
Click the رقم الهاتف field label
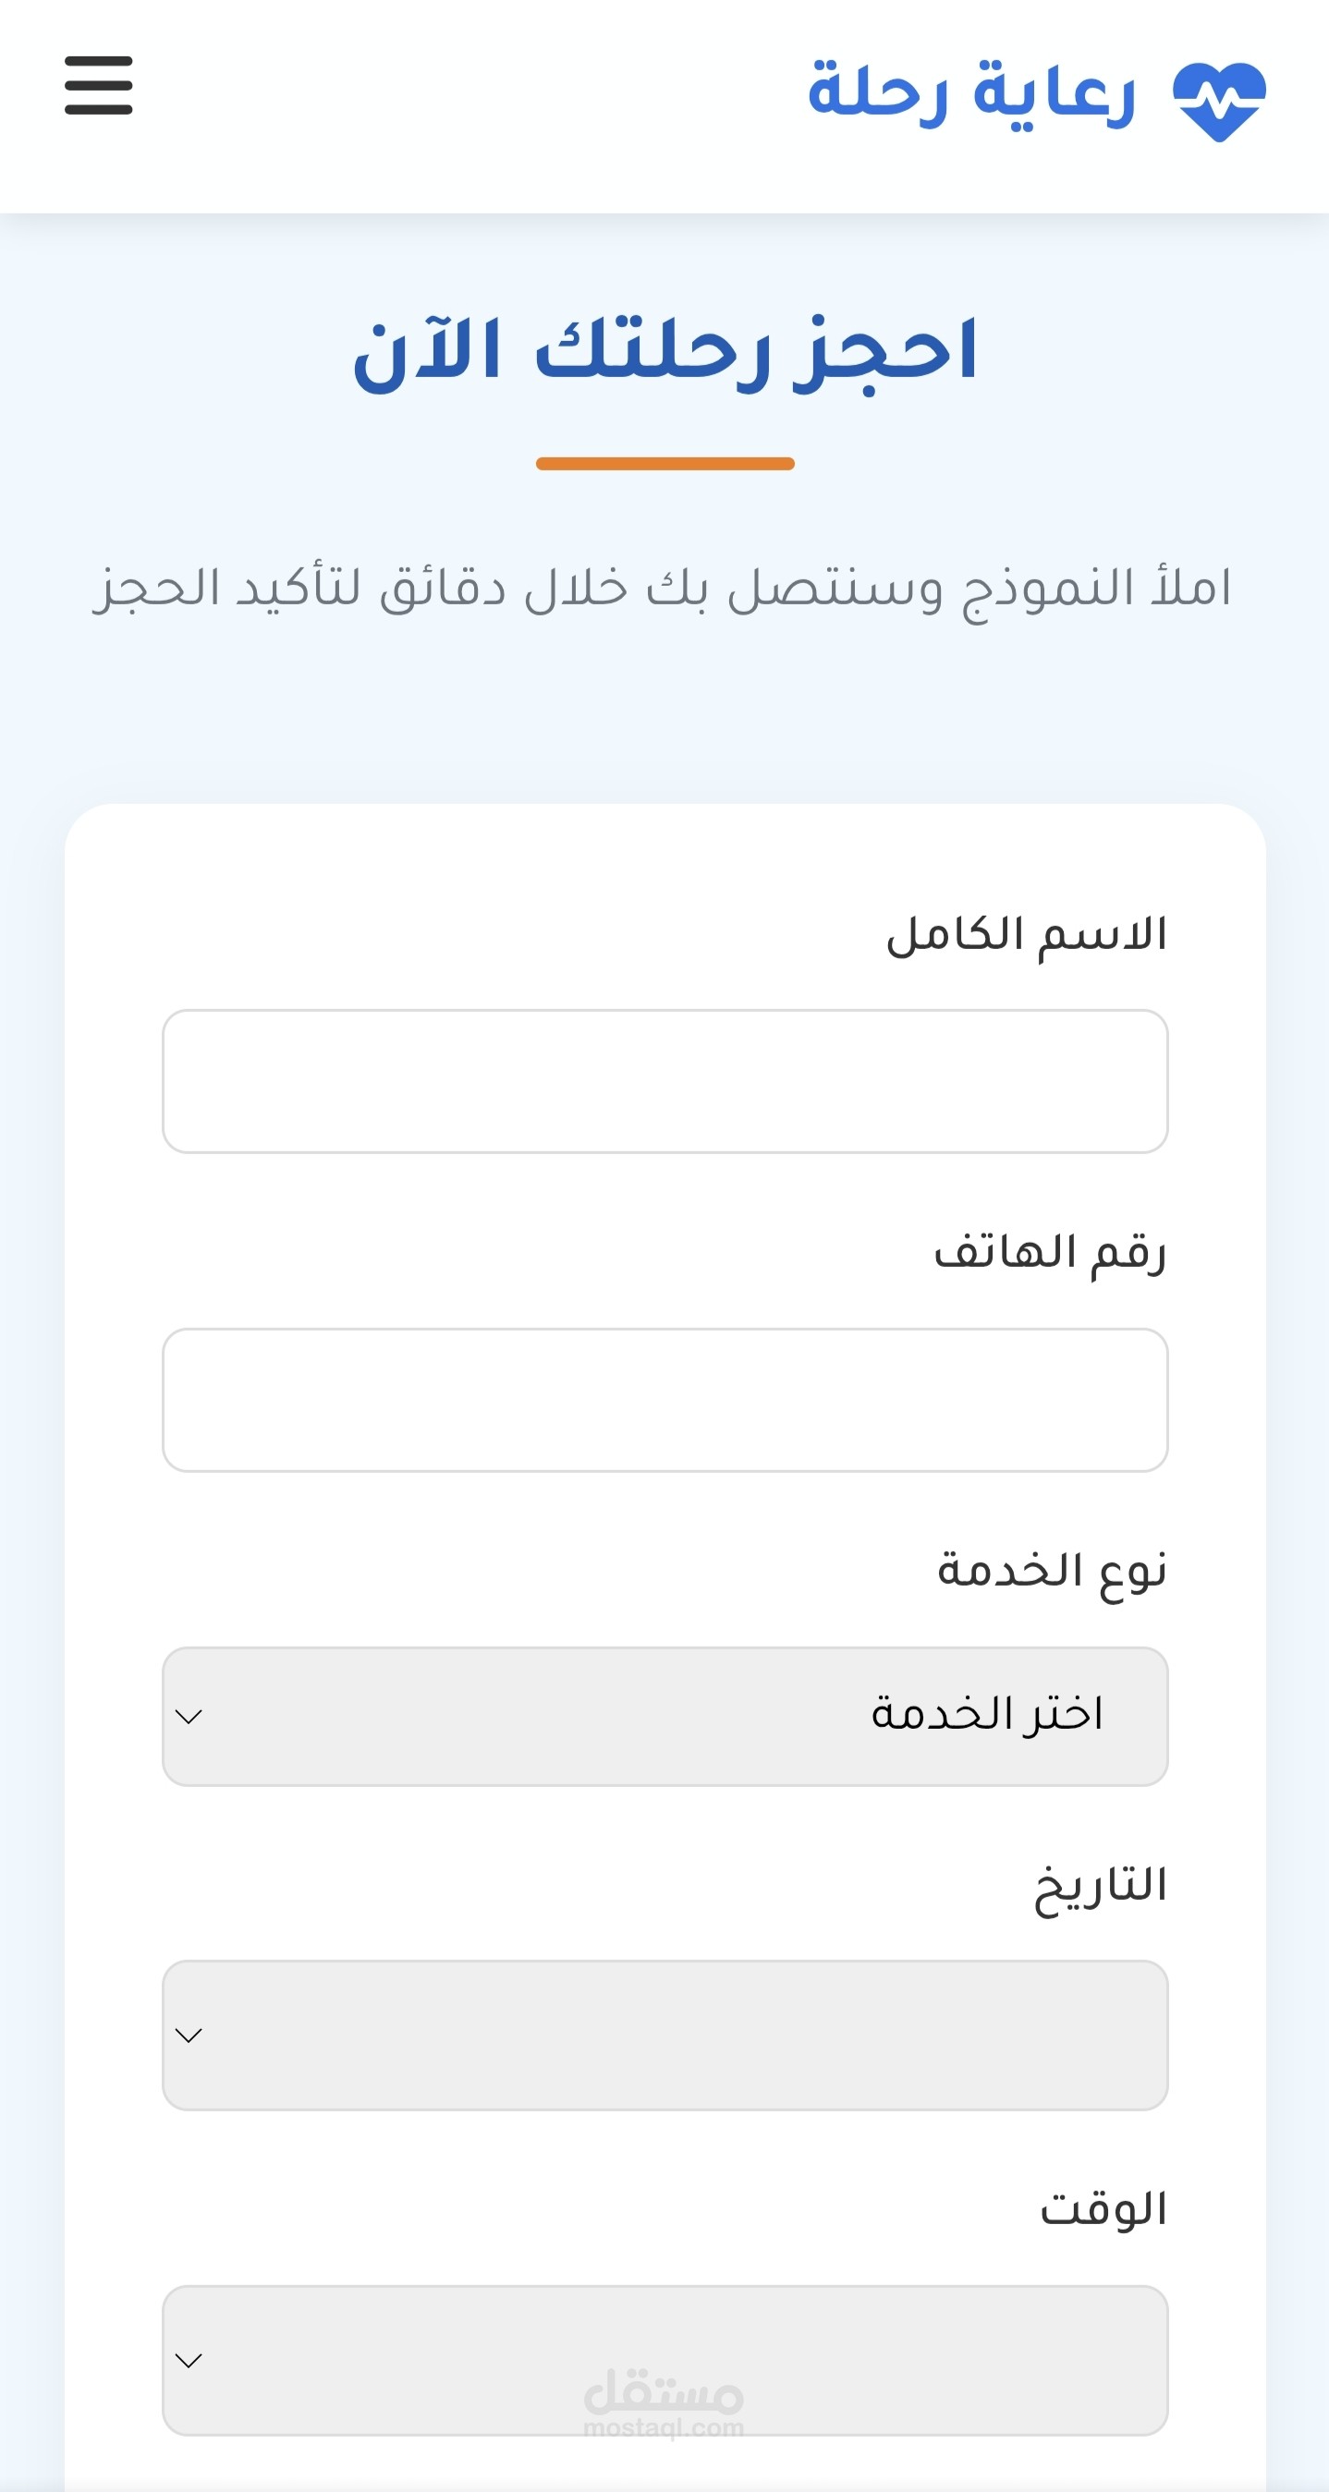[x=1050, y=1254]
